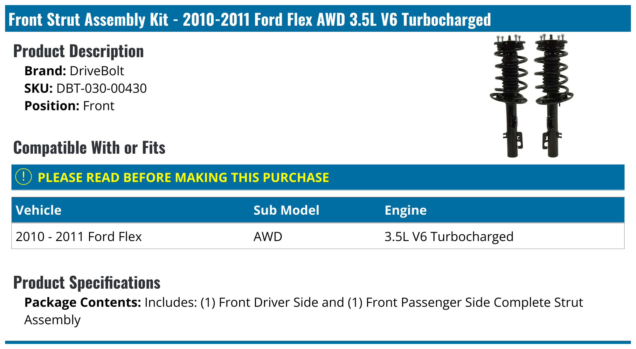Select the Product Description heading
636x349 pixels.
(x=79, y=51)
